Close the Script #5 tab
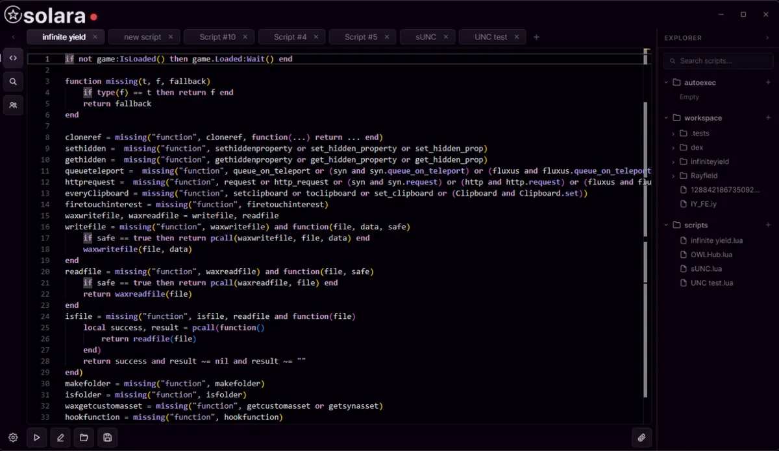 click(x=387, y=37)
